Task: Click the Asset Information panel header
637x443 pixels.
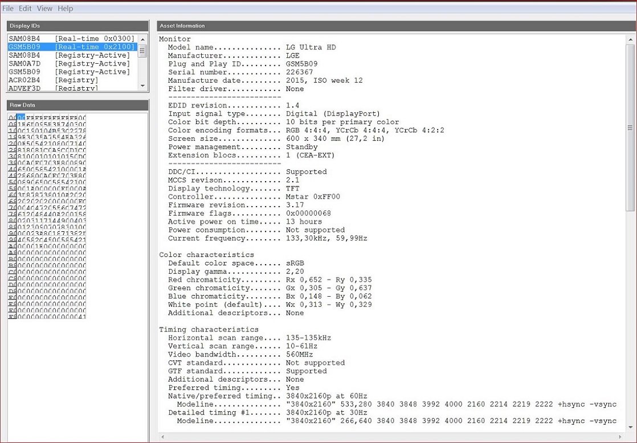Action: coord(397,26)
